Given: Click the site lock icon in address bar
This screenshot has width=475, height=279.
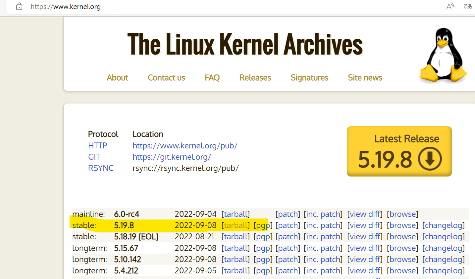Looking at the screenshot, I should point(19,6).
